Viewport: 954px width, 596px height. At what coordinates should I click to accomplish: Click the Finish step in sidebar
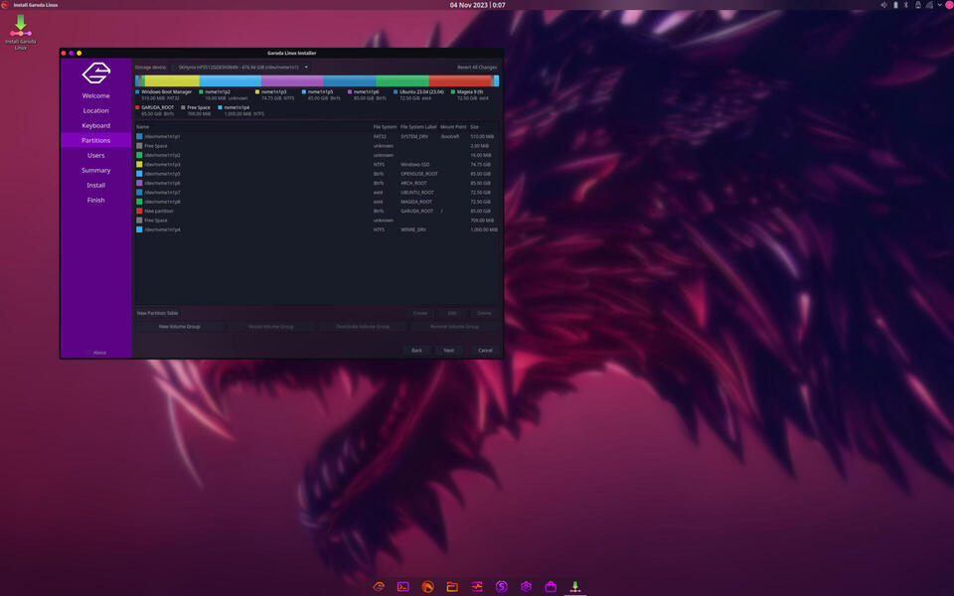pos(96,200)
